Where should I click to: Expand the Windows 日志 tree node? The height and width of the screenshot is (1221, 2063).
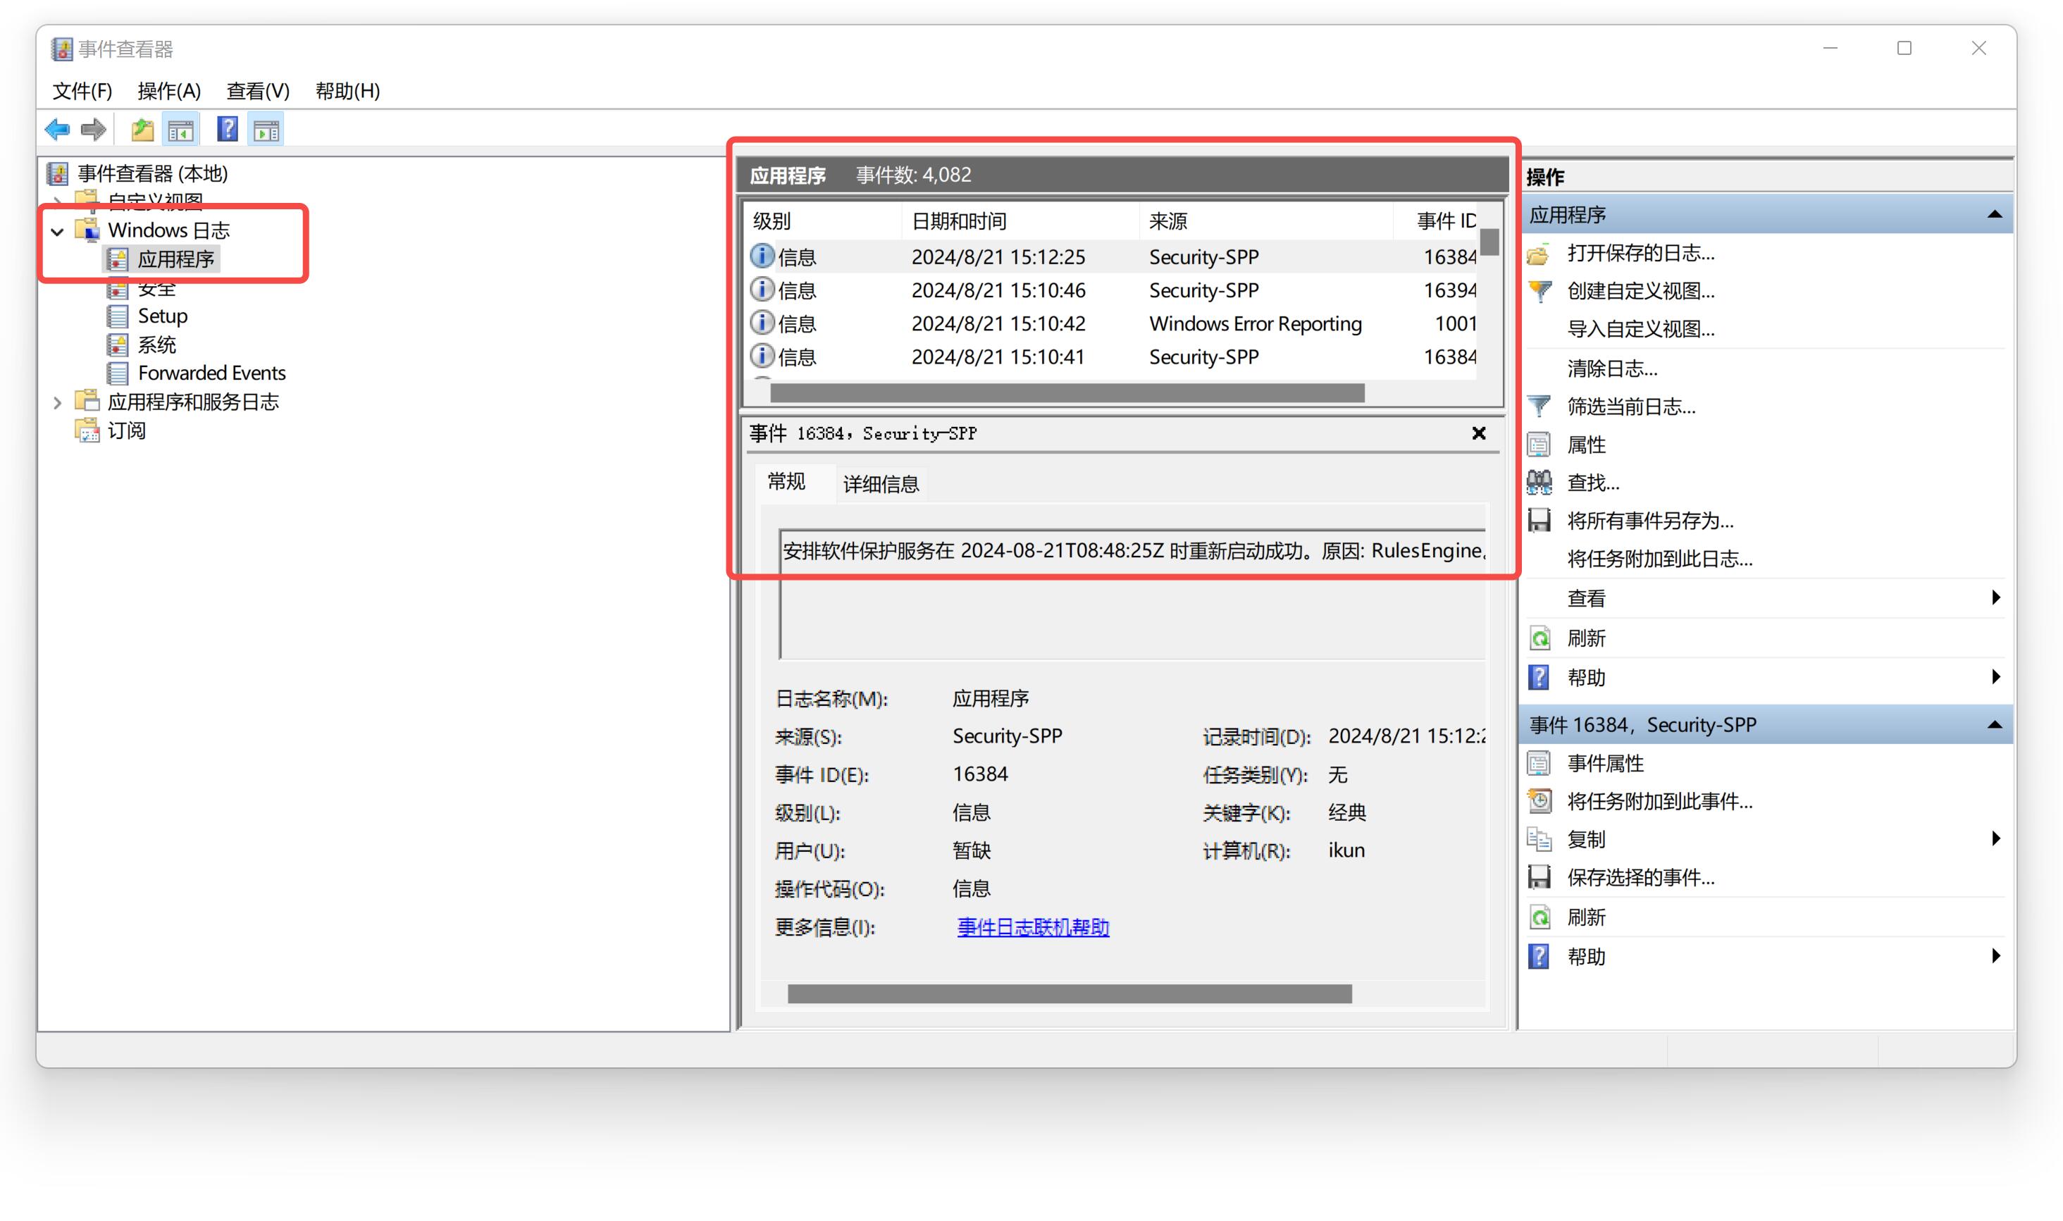click(x=63, y=230)
